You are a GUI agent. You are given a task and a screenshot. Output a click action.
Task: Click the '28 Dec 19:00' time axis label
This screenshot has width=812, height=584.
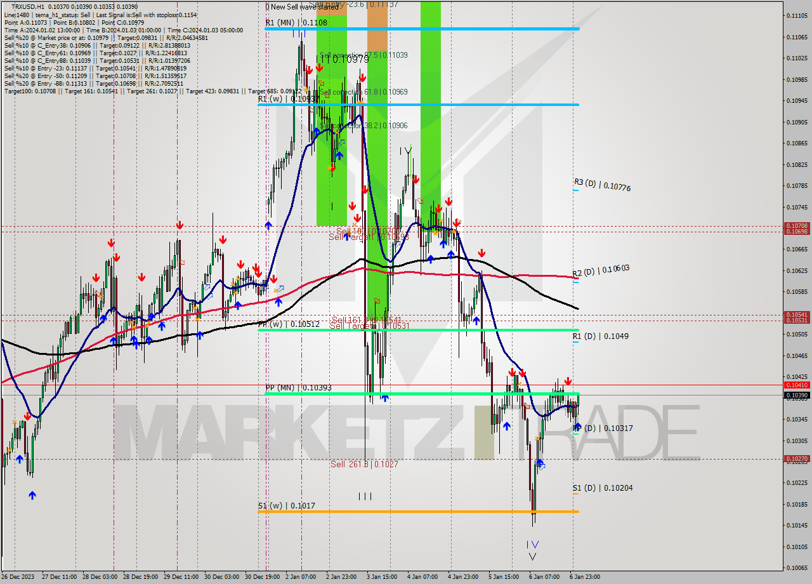pos(140,577)
